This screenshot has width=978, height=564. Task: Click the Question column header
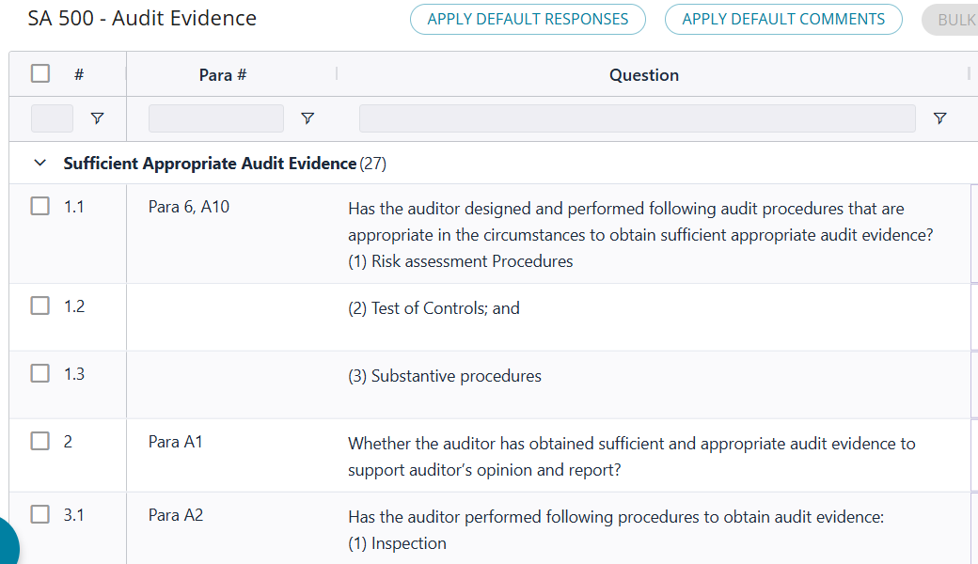[x=643, y=75]
